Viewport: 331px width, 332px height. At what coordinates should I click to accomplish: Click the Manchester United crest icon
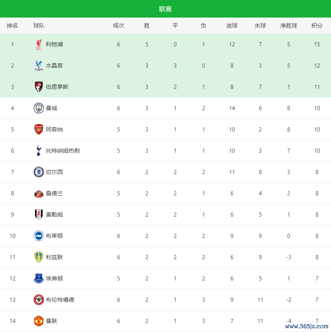(x=38, y=321)
